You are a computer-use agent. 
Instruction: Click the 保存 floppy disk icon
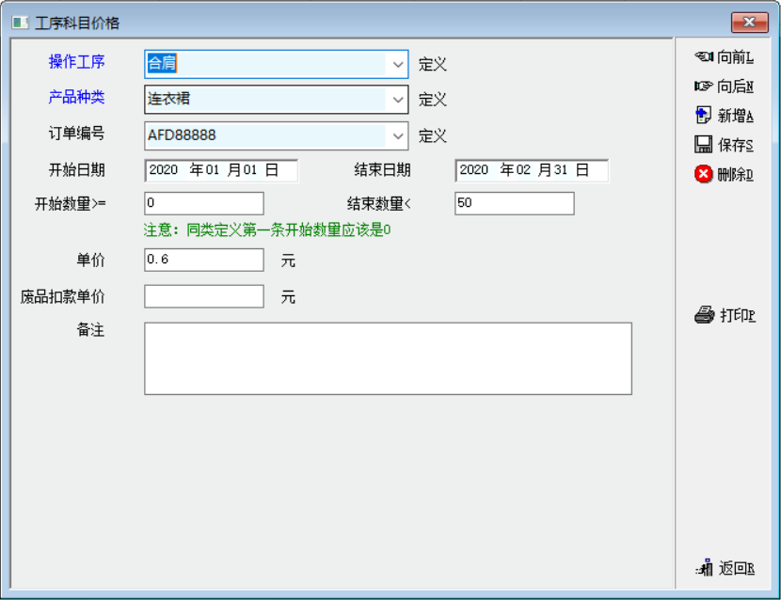tap(704, 145)
